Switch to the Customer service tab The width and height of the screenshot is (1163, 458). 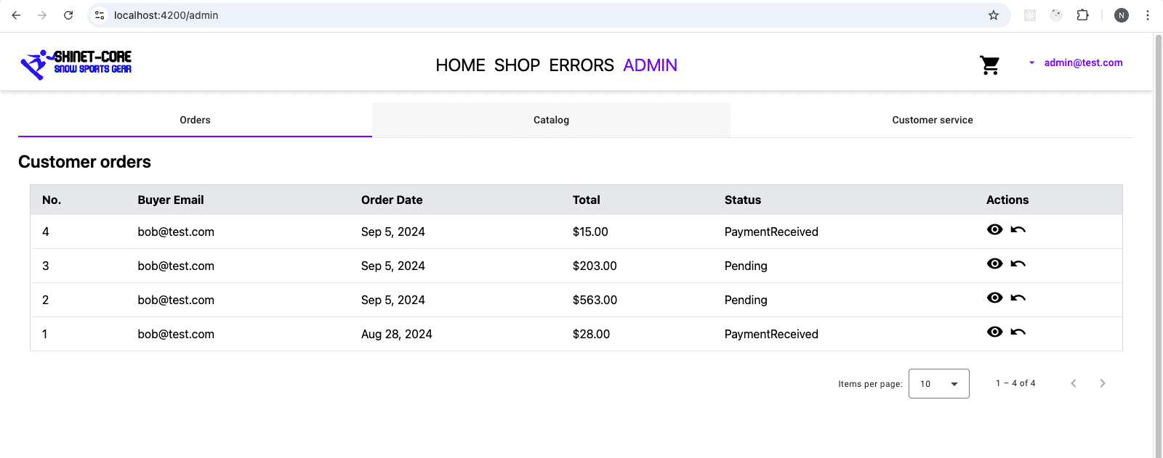(932, 120)
